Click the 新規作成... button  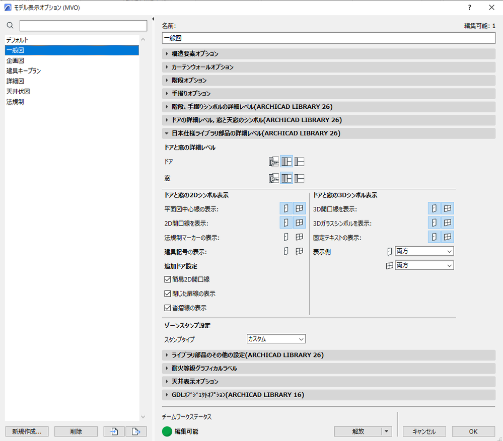[27, 432]
